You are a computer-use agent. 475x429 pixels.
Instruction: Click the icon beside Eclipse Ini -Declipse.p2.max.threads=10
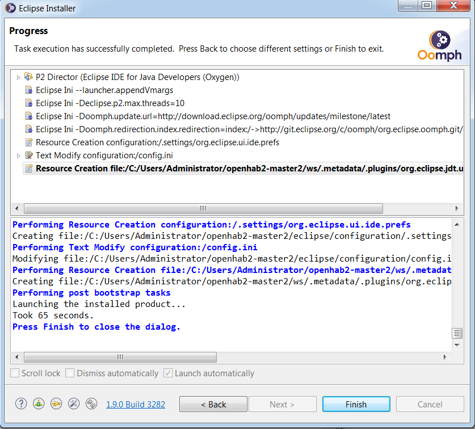point(29,103)
